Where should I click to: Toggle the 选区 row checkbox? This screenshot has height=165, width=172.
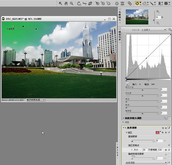coord(169,133)
